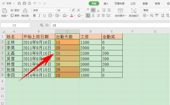Apply cell borders icon
The image size is (170, 105).
coord(50,16)
